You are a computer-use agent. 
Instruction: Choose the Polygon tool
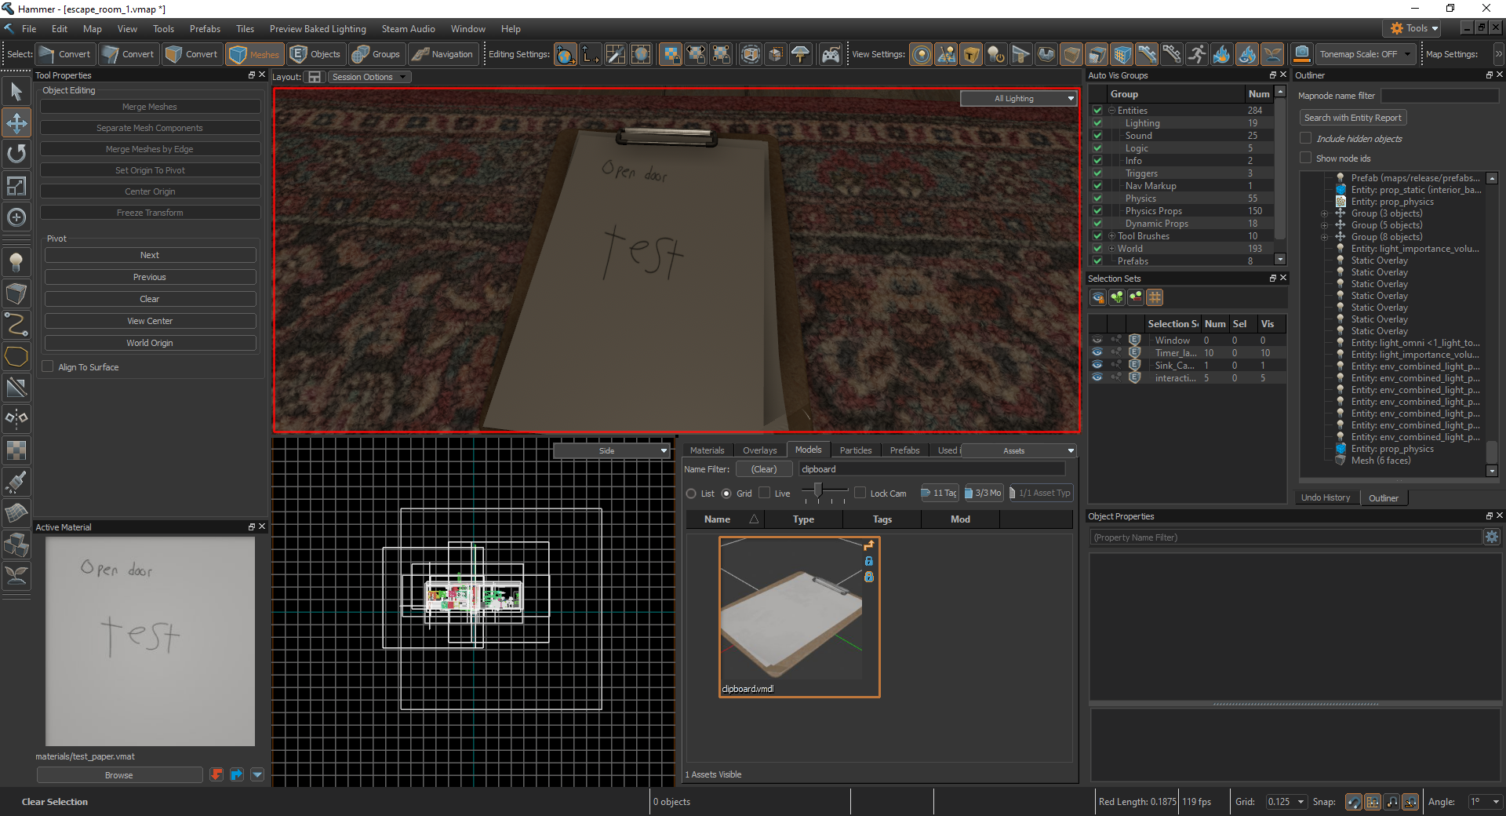click(x=16, y=355)
